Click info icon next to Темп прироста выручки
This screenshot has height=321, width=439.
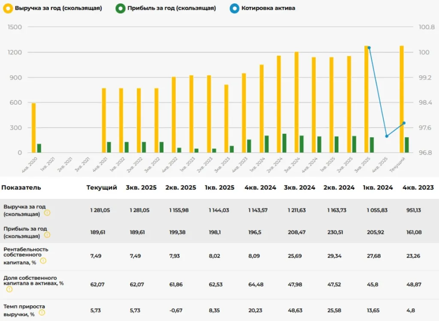43,312
